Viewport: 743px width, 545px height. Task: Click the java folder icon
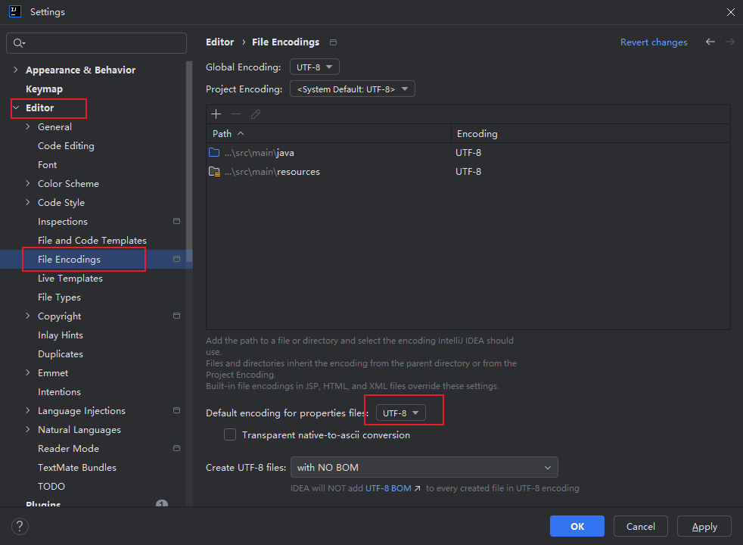pos(214,153)
